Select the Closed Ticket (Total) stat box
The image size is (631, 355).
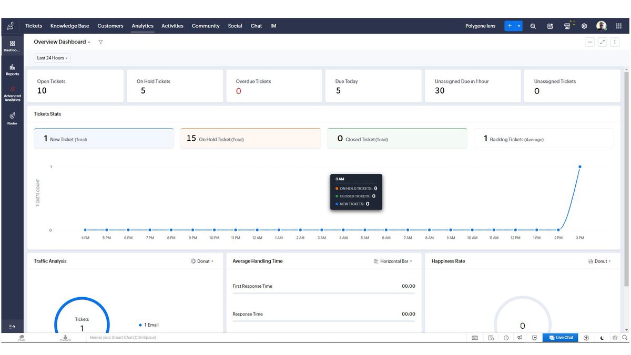click(x=397, y=138)
